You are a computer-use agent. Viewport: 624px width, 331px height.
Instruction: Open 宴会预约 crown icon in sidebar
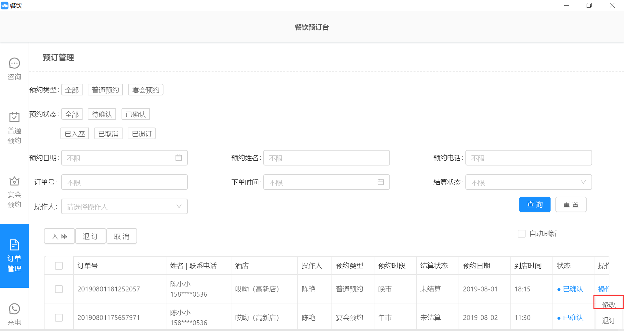(14, 181)
